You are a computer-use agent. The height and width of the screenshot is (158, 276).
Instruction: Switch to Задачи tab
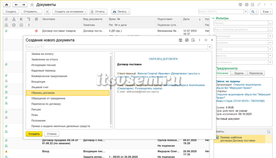pos(239,73)
